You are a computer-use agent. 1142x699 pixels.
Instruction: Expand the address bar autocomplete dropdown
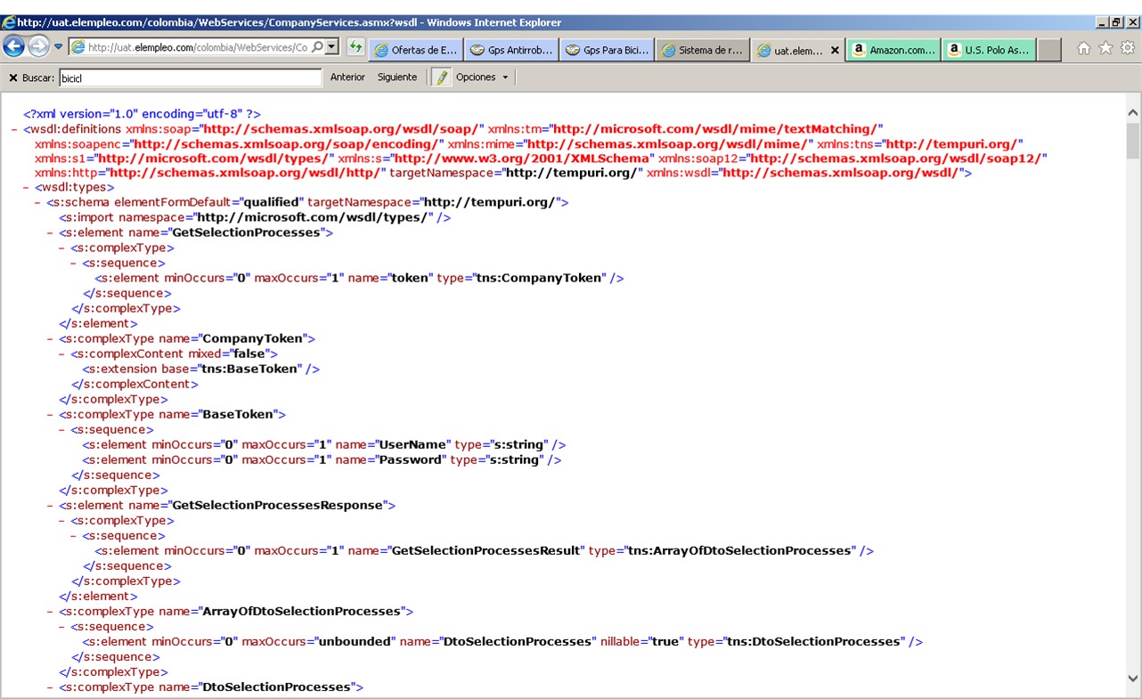[332, 47]
